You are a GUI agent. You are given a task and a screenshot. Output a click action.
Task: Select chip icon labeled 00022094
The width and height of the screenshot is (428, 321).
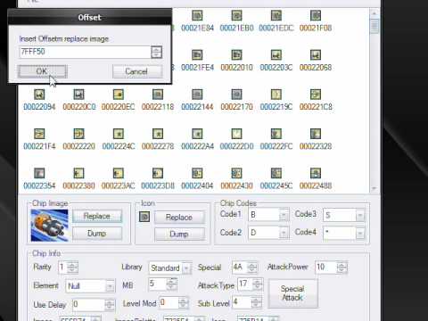pyautogui.click(x=39, y=95)
